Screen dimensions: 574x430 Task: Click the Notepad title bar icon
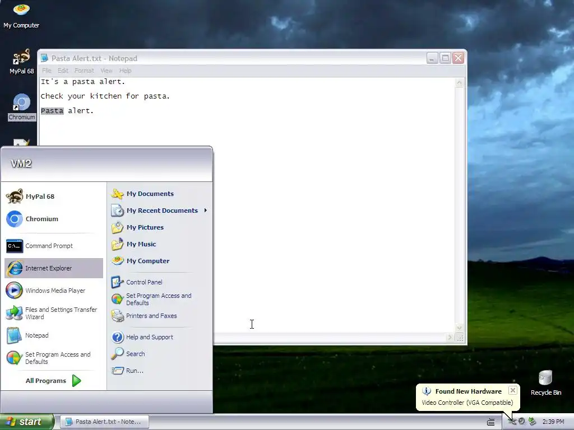point(45,58)
